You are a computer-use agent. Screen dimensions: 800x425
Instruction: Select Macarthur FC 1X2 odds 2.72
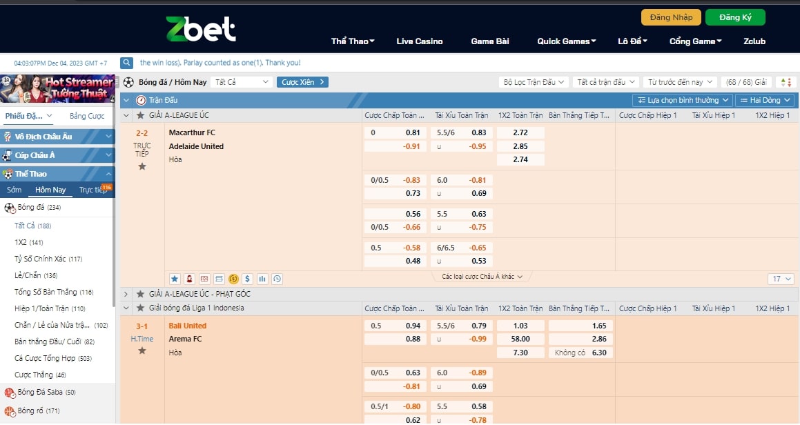pos(520,132)
